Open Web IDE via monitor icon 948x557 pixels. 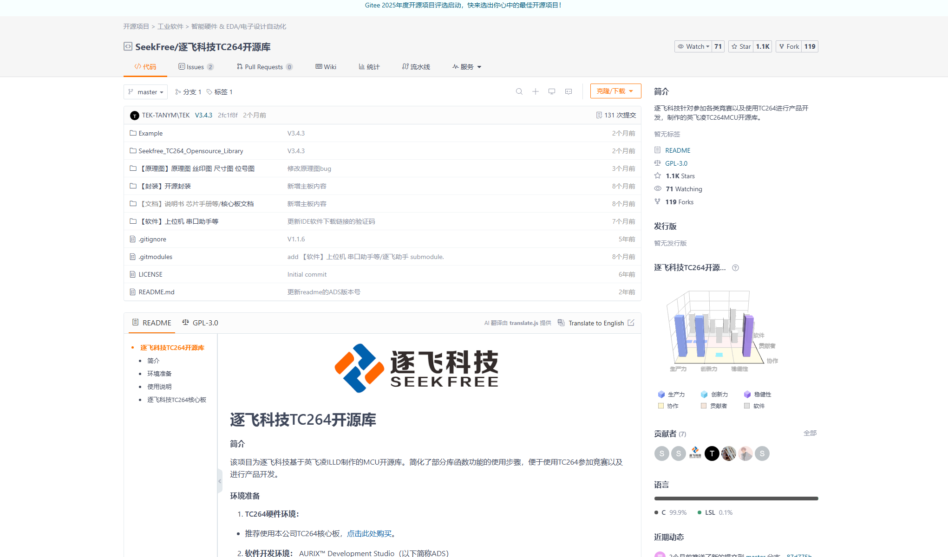551,91
